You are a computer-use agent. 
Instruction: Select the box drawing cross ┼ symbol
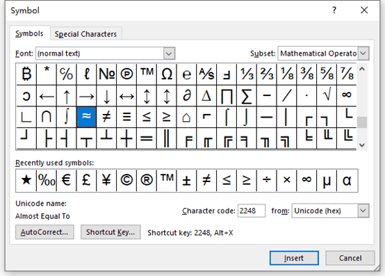click(126, 138)
